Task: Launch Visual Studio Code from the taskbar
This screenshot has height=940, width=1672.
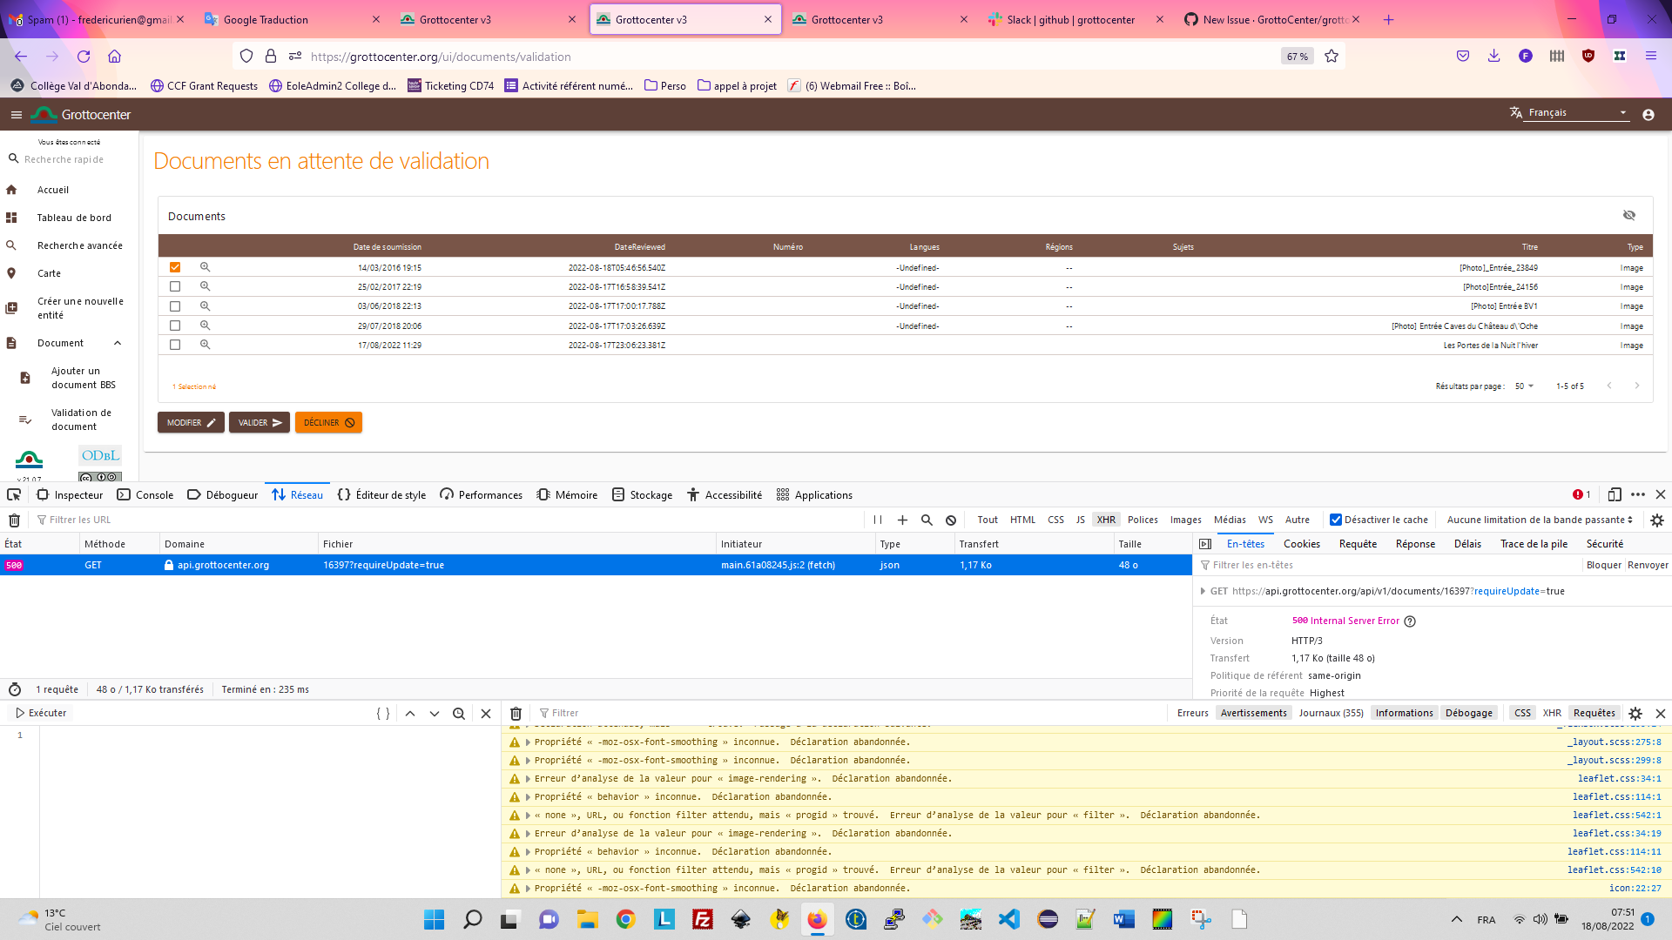Action: click(1009, 919)
